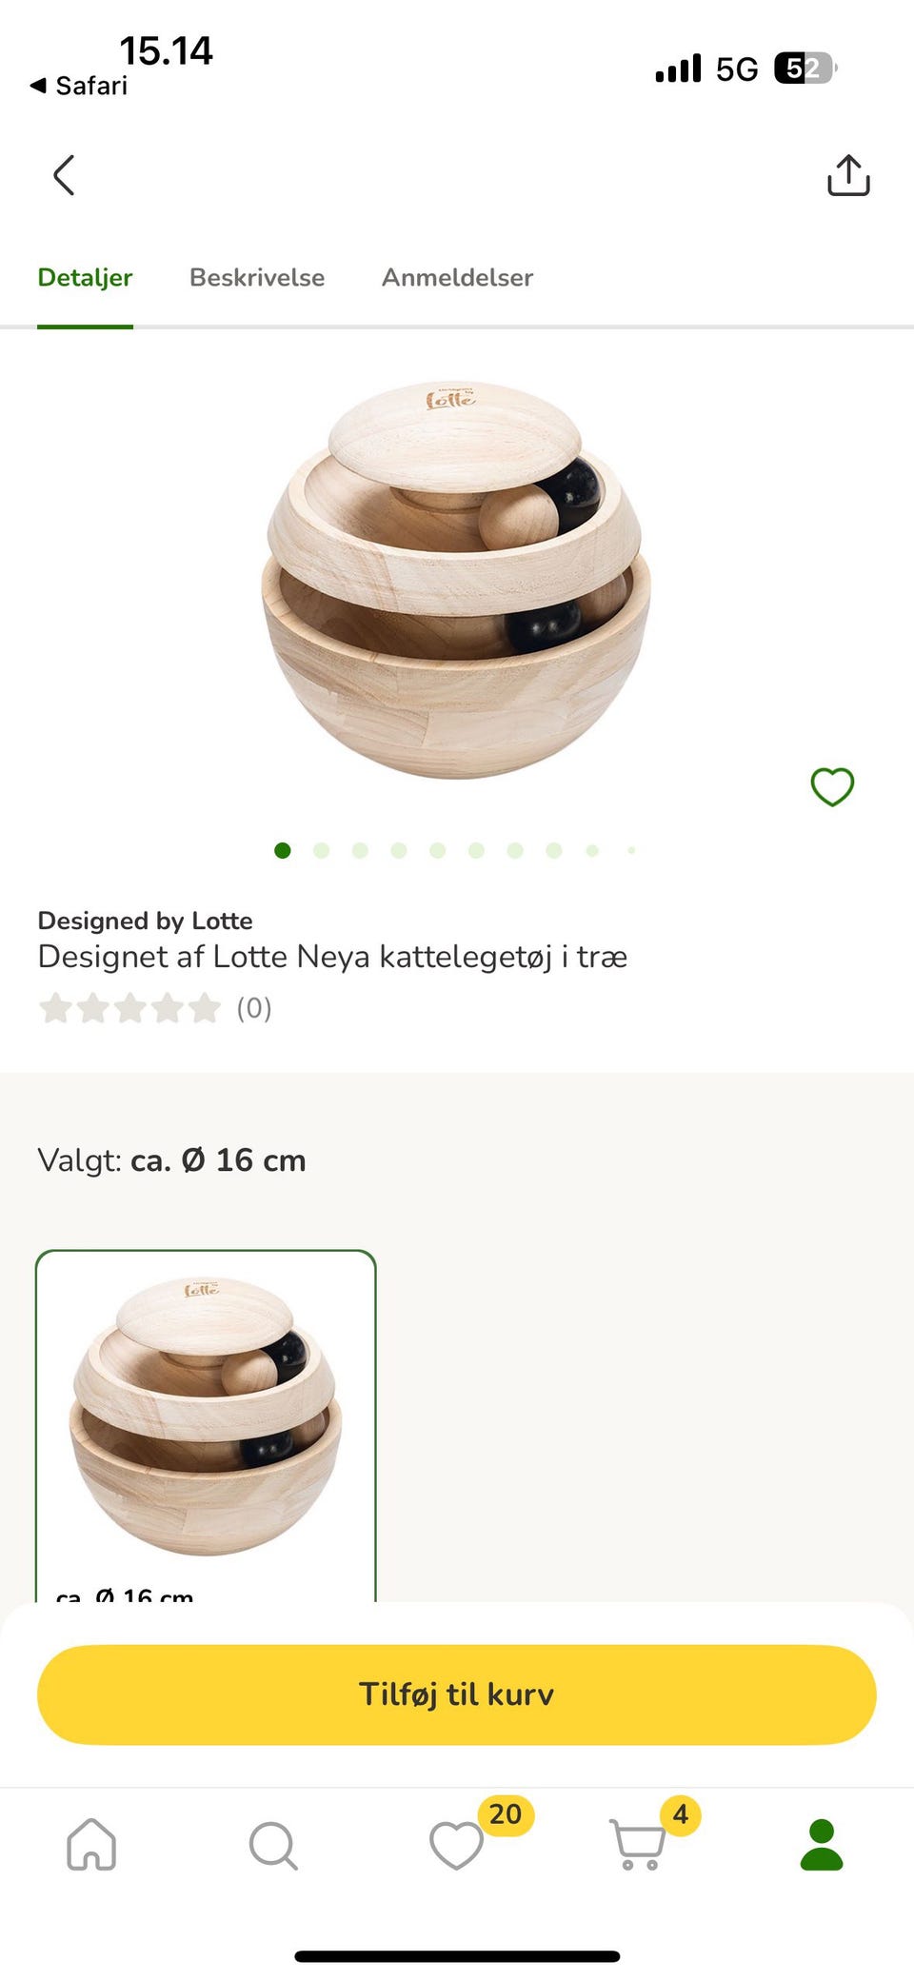Tap the star rating reviews row

click(155, 1008)
